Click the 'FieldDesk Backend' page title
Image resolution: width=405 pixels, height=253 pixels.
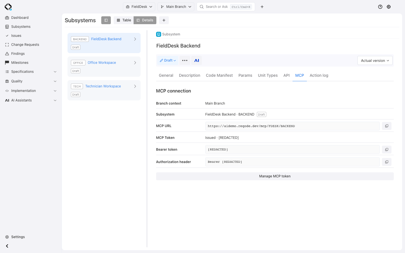click(x=178, y=46)
